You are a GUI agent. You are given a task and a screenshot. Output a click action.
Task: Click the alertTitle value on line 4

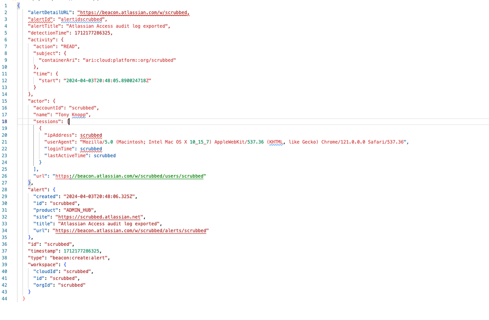tap(117, 26)
